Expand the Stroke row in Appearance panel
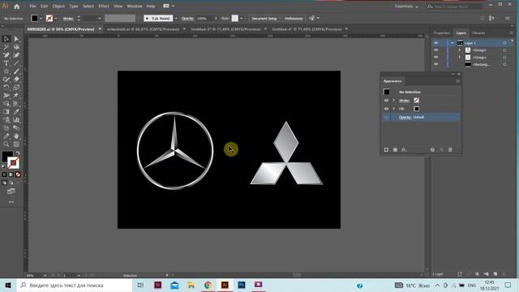This screenshot has width=519, height=292. [x=393, y=101]
